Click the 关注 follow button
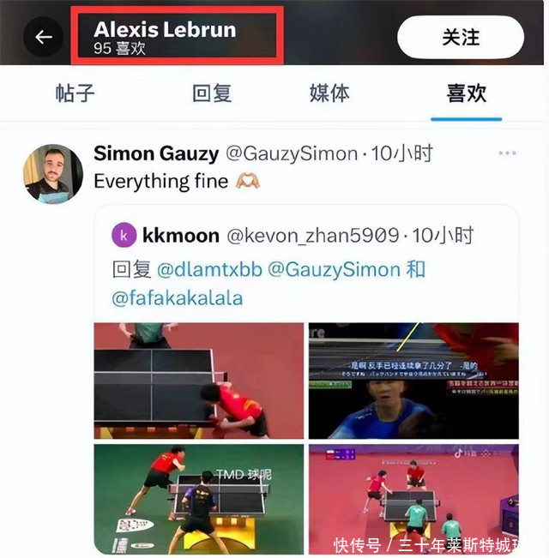This screenshot has height=558, width=549. (x=461, y=37)
